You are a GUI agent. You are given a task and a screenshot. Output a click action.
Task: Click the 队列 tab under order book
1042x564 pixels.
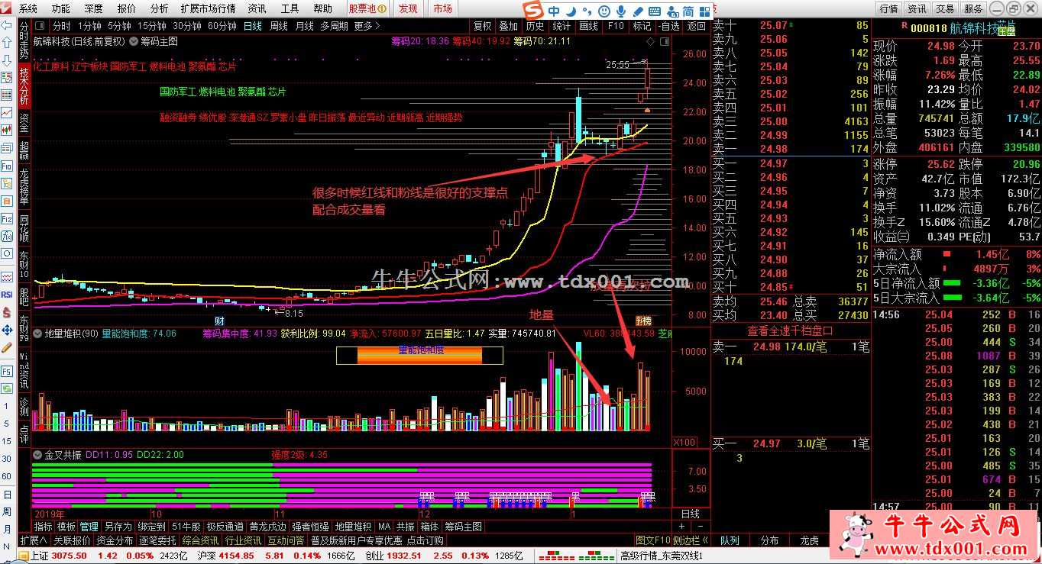pyautogui.click(x=730, y=540)
